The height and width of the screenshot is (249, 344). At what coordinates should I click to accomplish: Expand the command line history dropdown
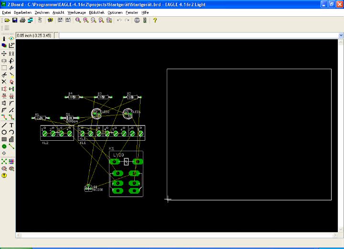pyautogui.click(x=341, y=35)
